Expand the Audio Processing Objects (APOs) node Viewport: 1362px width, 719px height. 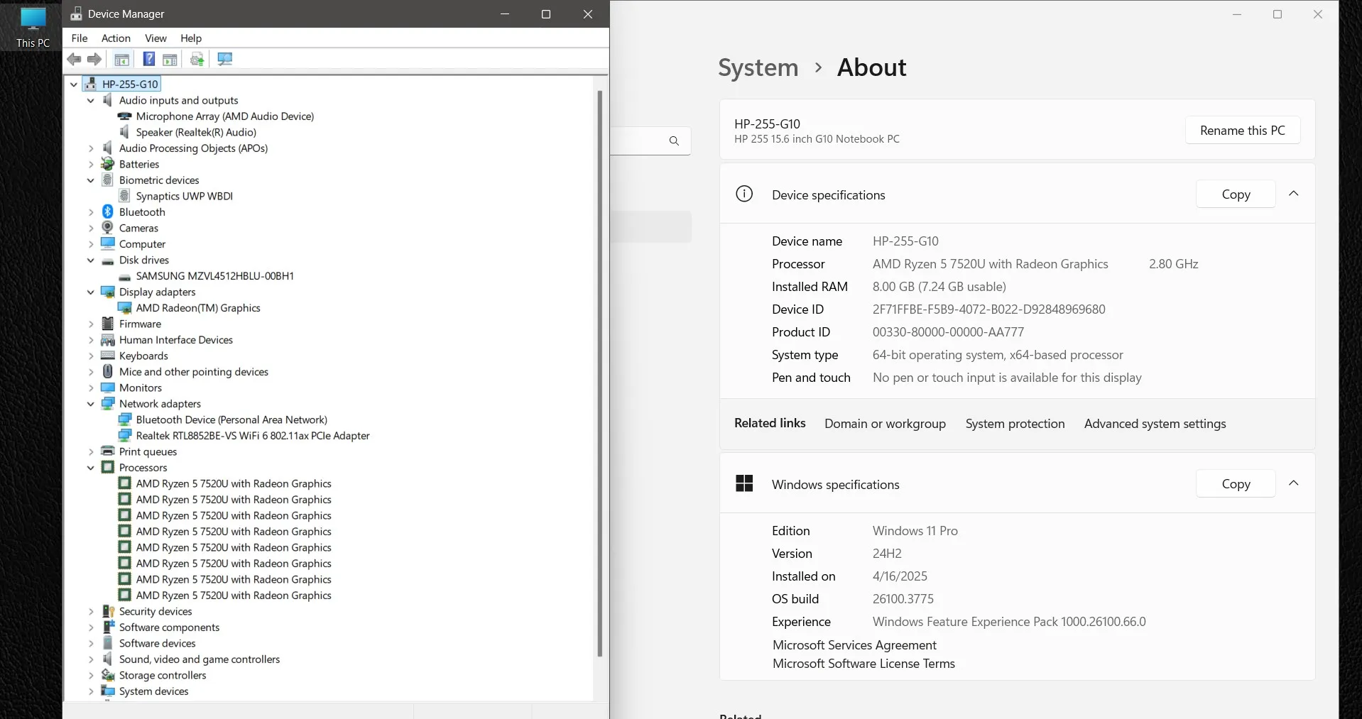pyautogui.click(x=91, y=148)
